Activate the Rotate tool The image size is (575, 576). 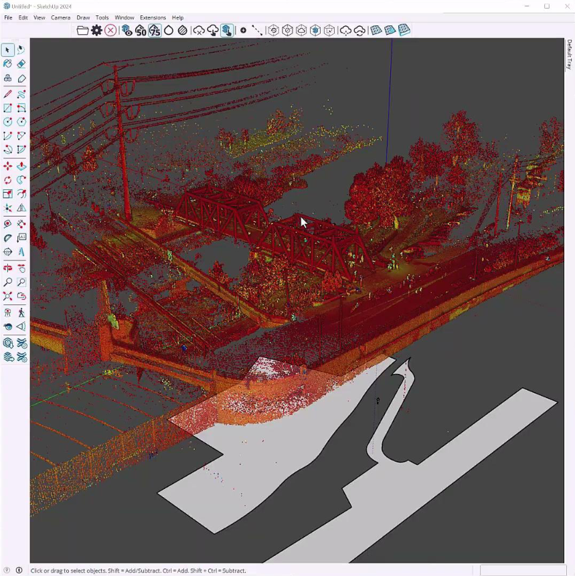coord(8,179)
